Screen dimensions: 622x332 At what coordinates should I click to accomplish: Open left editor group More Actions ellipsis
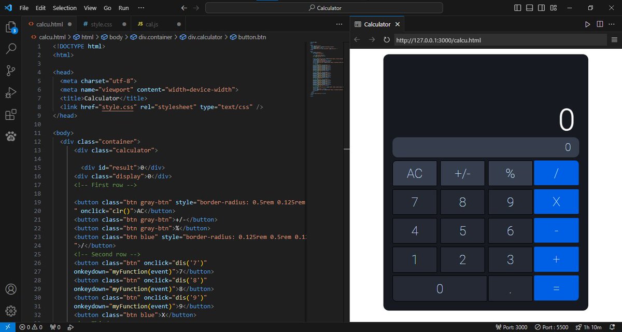coord(339,24)
